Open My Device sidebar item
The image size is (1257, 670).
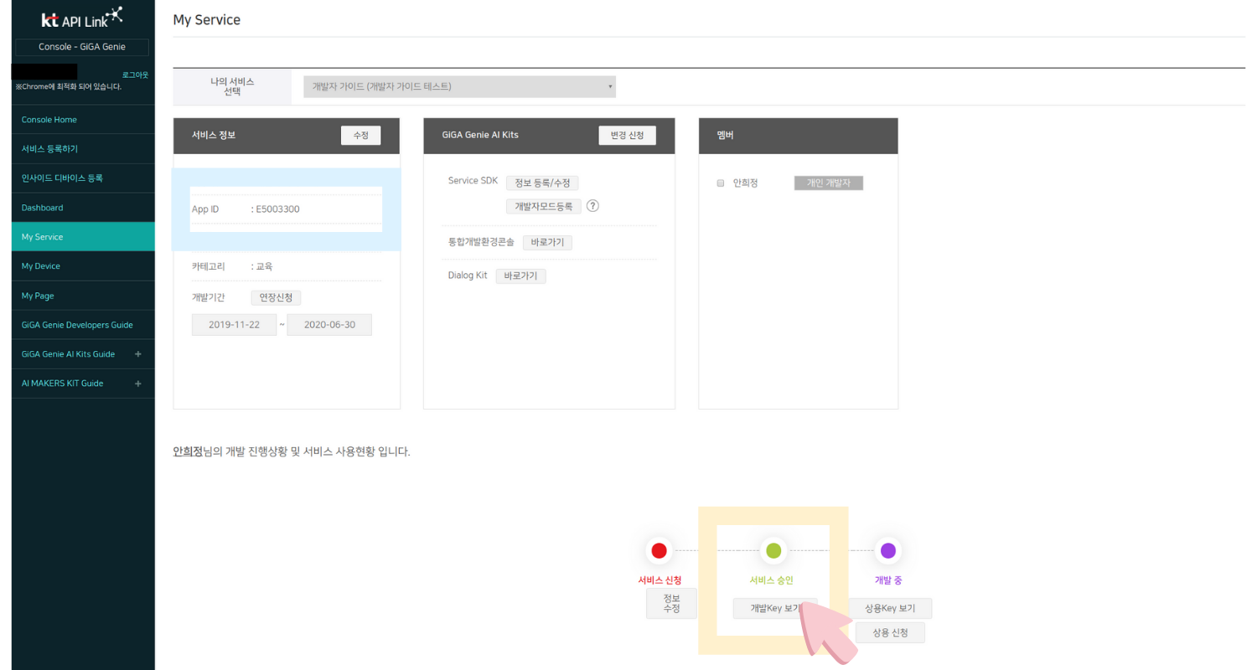coord(83,266)
